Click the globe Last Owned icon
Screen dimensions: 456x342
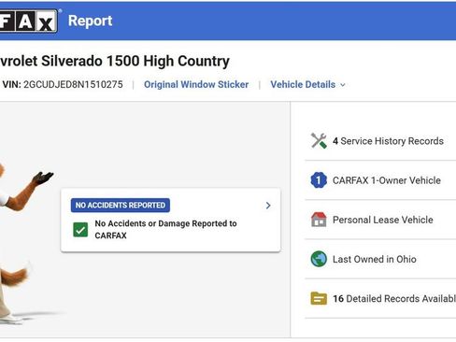(x=319, y=259)
